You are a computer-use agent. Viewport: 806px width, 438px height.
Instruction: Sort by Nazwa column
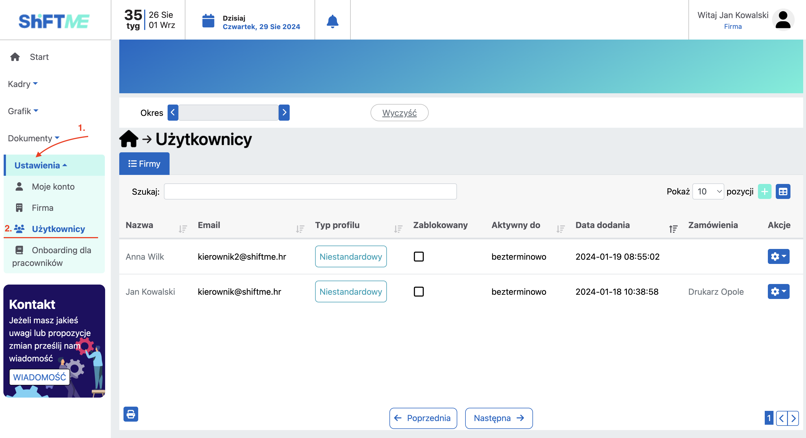183,229
